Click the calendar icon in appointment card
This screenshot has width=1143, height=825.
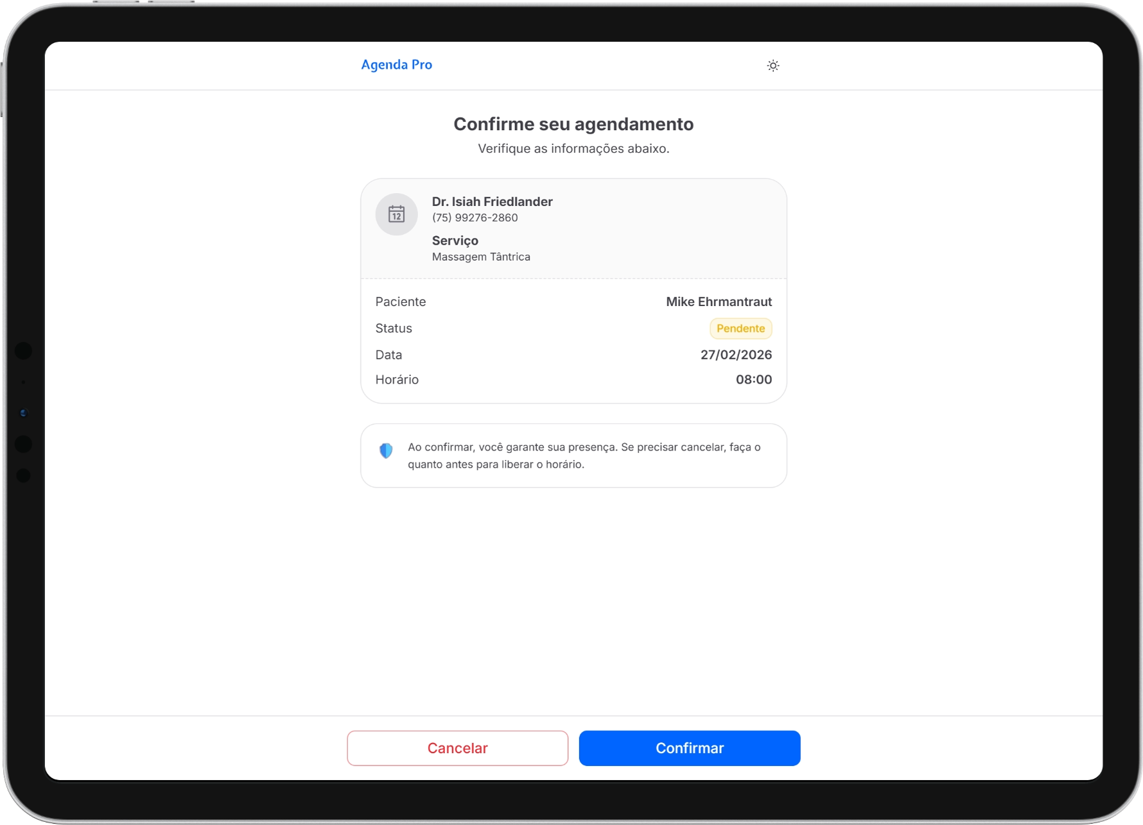pyautogui.click(x=396, y=214)
